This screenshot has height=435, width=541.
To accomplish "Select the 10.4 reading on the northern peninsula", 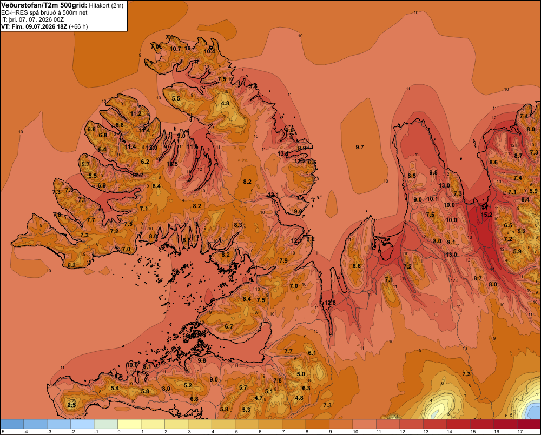I will point(209,51).
